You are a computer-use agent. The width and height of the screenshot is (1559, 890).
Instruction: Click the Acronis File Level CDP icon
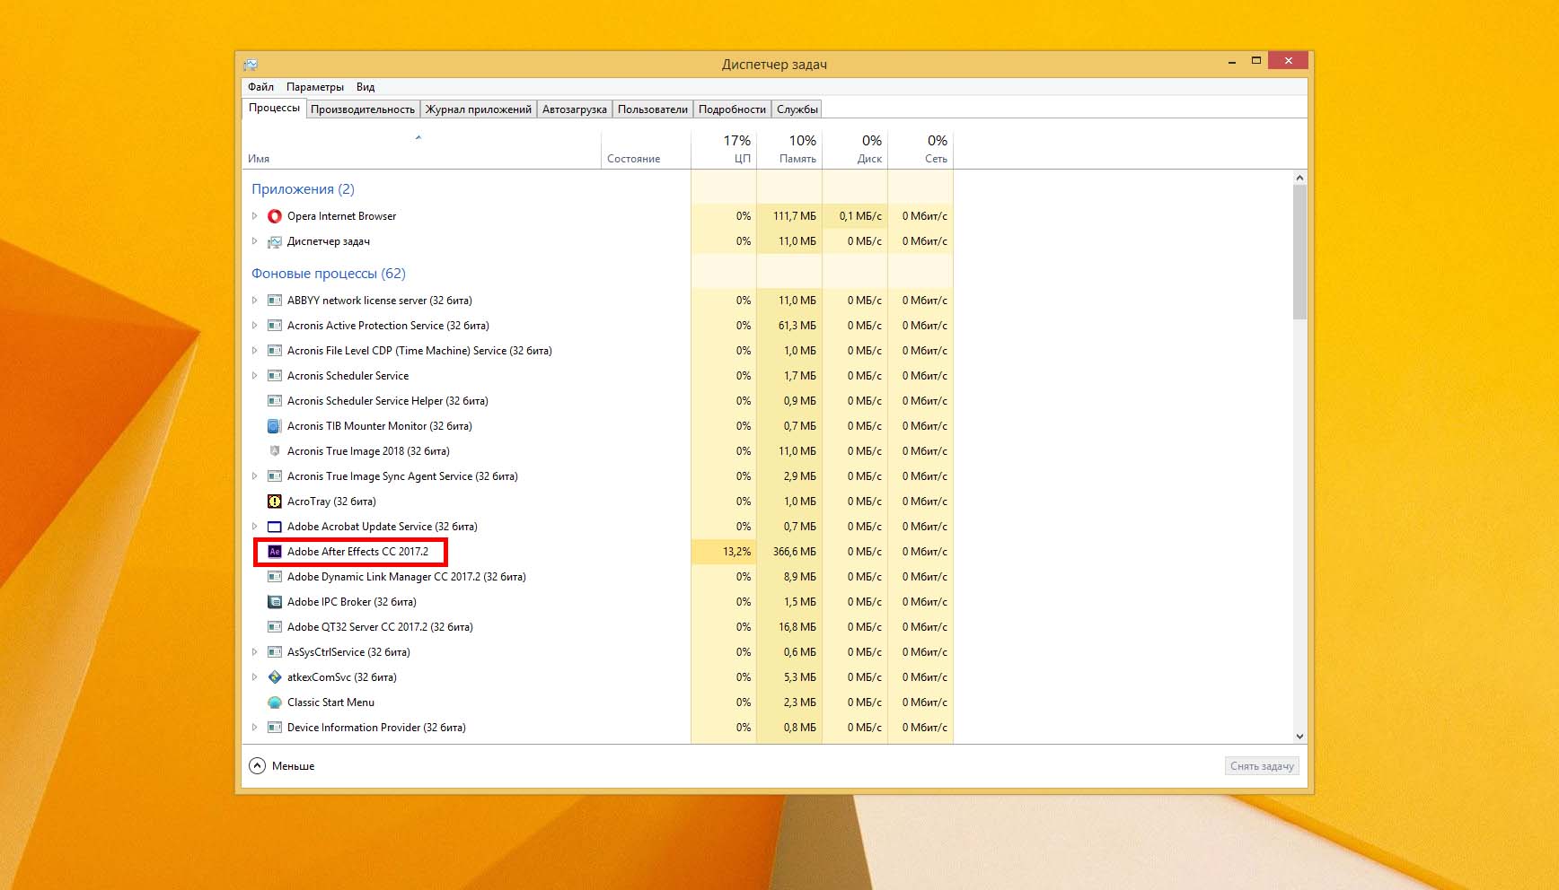pos(275,351)
